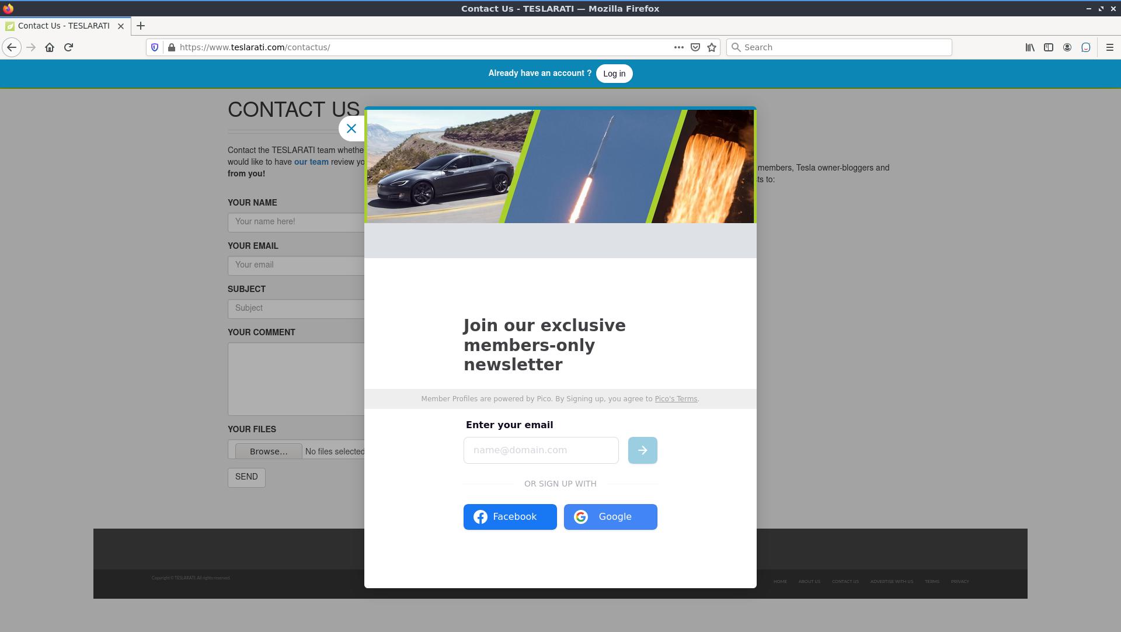This screenshot has height=632, width=1121.
Task: Click the Firefox logo in title bar
Action: [x=8, y=8]
